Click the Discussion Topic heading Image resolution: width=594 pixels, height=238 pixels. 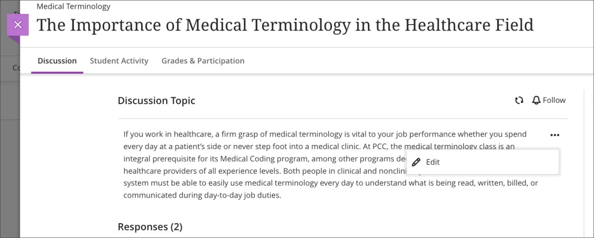point(156,100)
